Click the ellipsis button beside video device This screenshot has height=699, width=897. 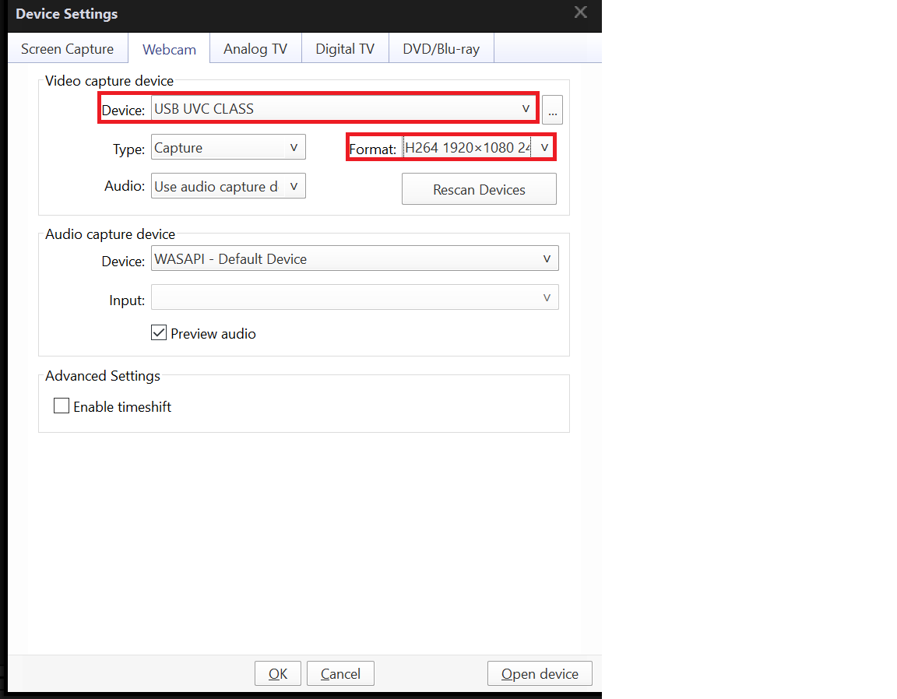[x=552, y=111]
